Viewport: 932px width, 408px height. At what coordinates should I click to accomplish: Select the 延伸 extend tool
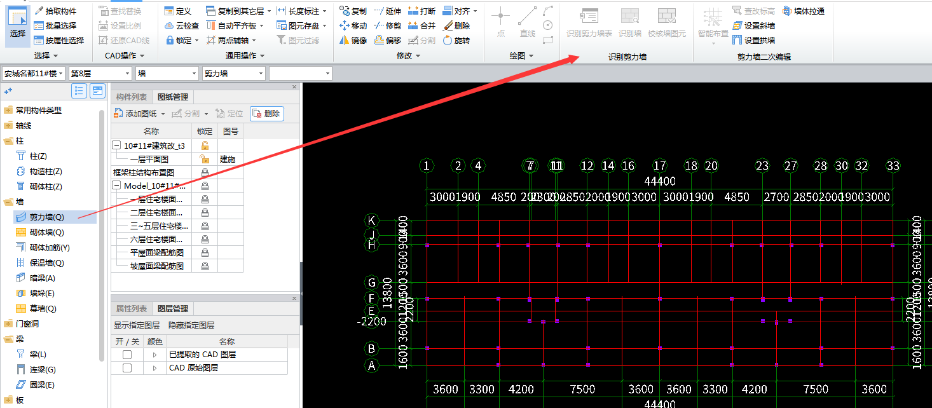click(x=387, y=11)
